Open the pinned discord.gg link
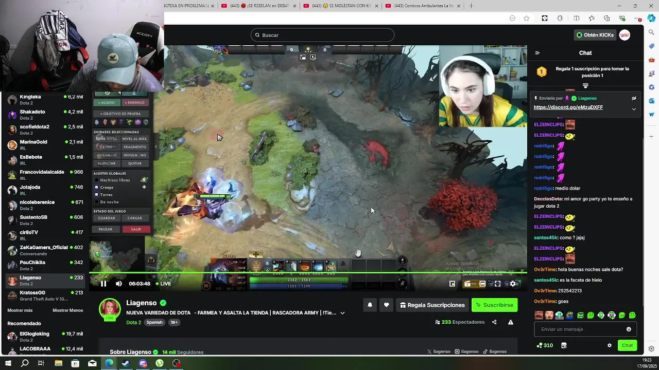The width and height of the screenshot is (659, 370). point(568,107)
